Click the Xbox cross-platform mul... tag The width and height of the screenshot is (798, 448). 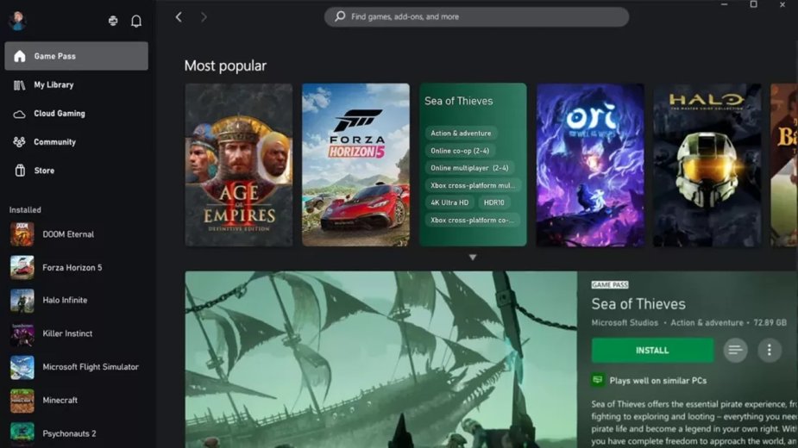(472, 185)
